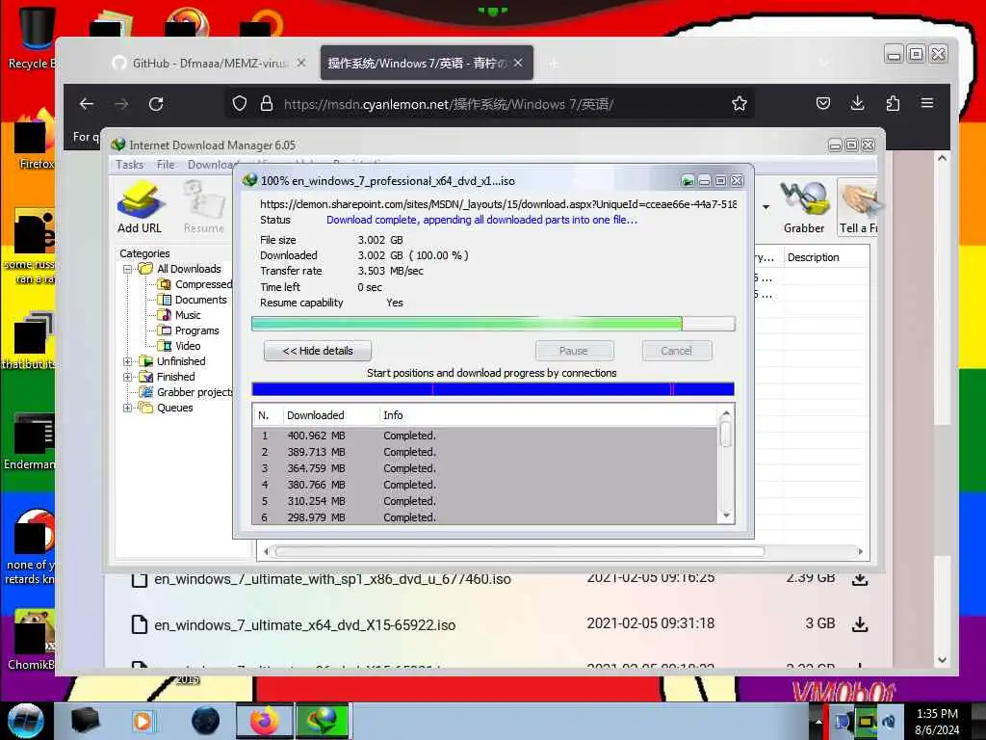
Task: Click the download arrow for ultimate_with_sp1_x86 iso
Action: 860,579
